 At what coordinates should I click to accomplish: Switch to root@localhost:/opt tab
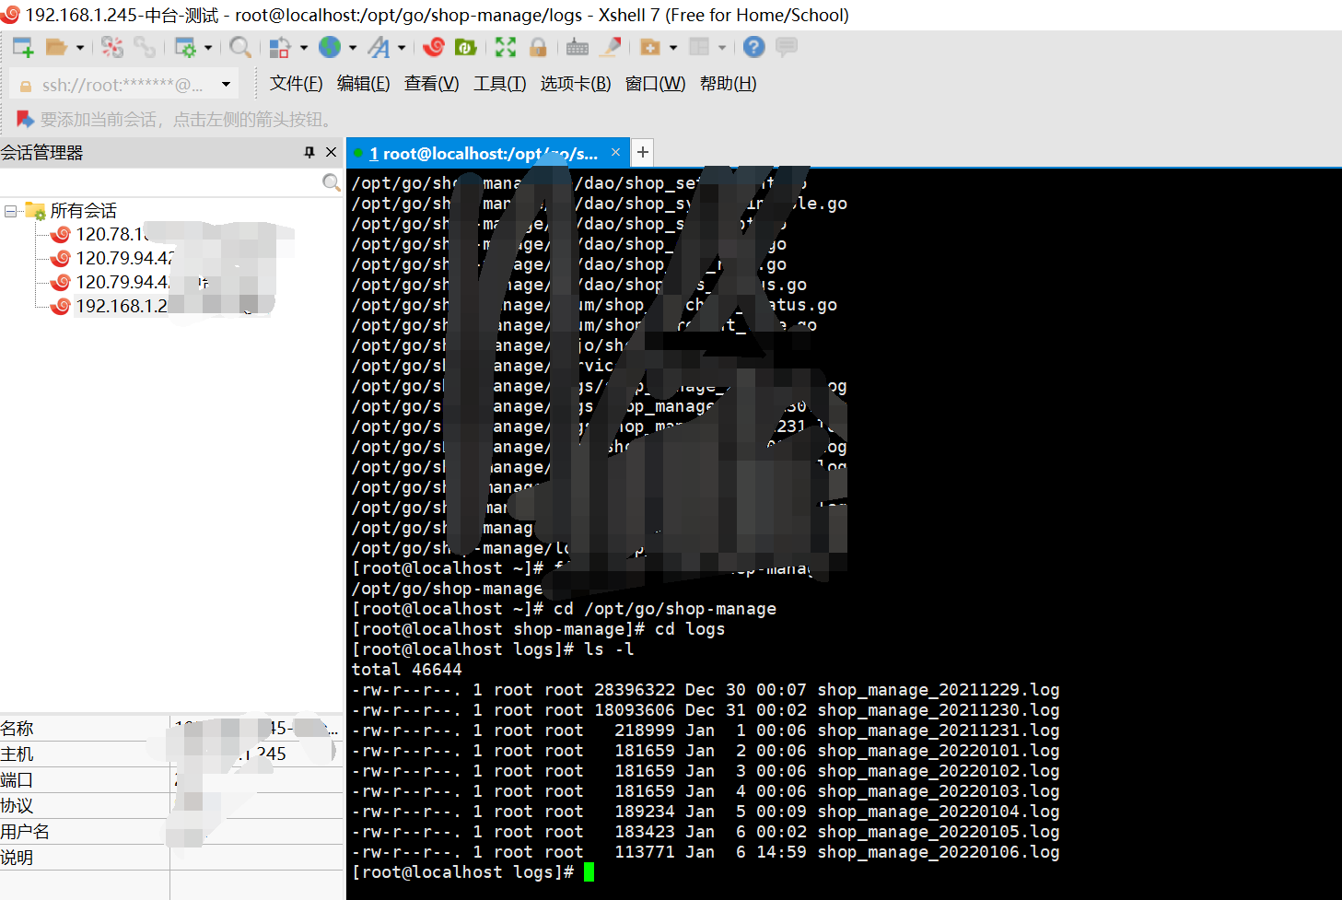pyautogui.click(x=483, y=154)
